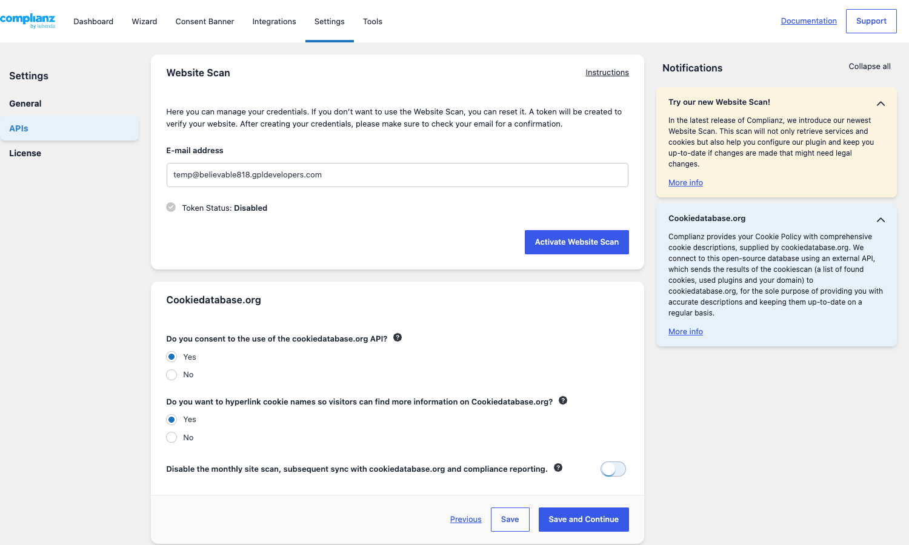Open help tooltip for cookiedatabase.org API consent

click(398, 337)
